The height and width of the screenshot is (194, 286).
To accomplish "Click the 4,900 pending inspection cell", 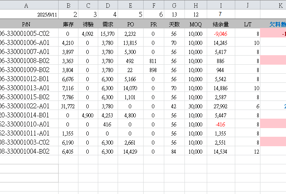I will tap(87, 115).
